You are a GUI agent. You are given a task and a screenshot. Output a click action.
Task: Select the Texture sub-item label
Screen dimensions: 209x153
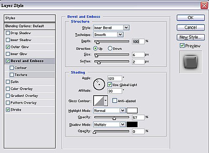pos(21,75)
